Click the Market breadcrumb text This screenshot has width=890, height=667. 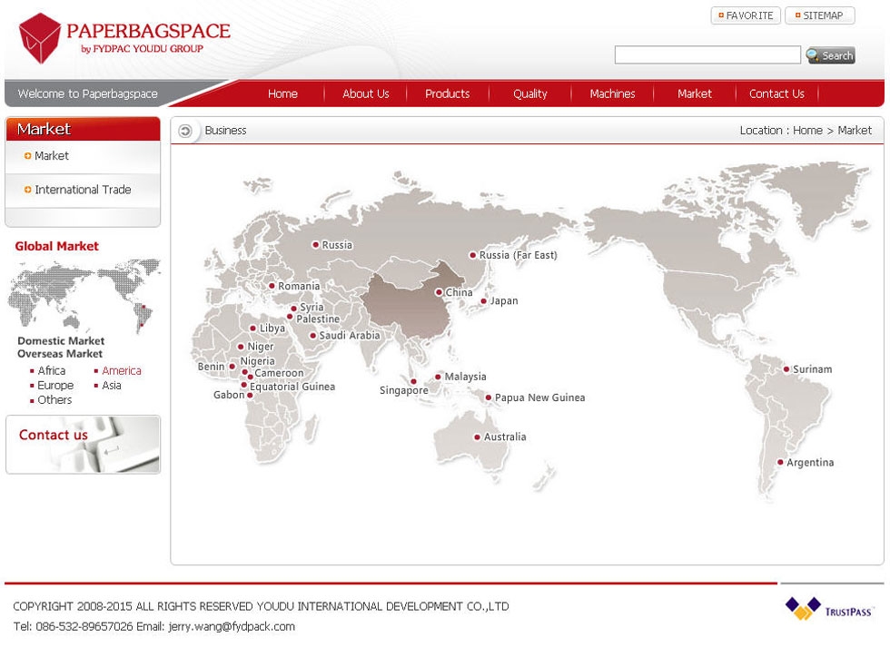coord(855,131)
